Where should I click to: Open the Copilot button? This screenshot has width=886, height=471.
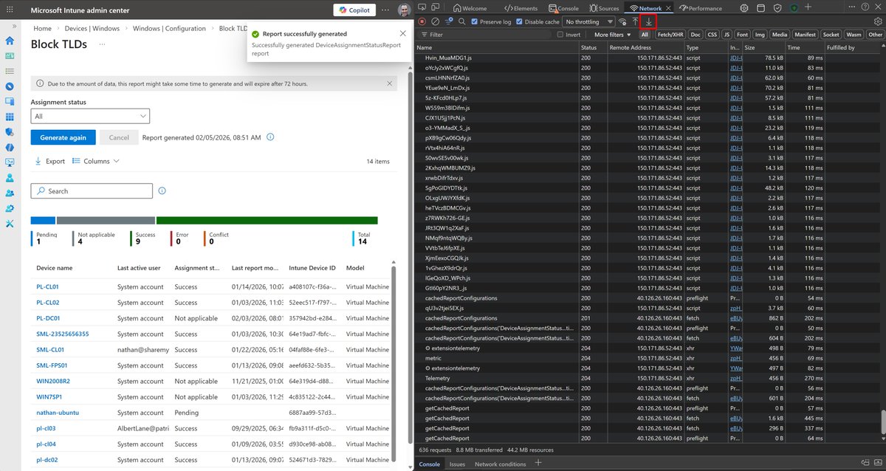point(354,10)
